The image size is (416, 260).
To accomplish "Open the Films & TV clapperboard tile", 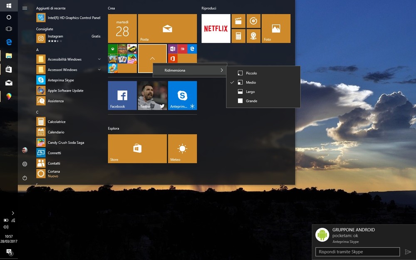I will [x=238, y=21].
